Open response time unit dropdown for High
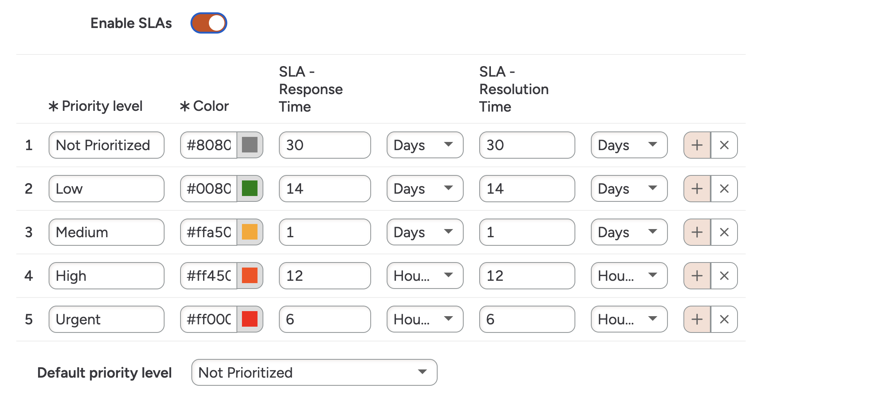The image size is (890, 399). [425, 276]
